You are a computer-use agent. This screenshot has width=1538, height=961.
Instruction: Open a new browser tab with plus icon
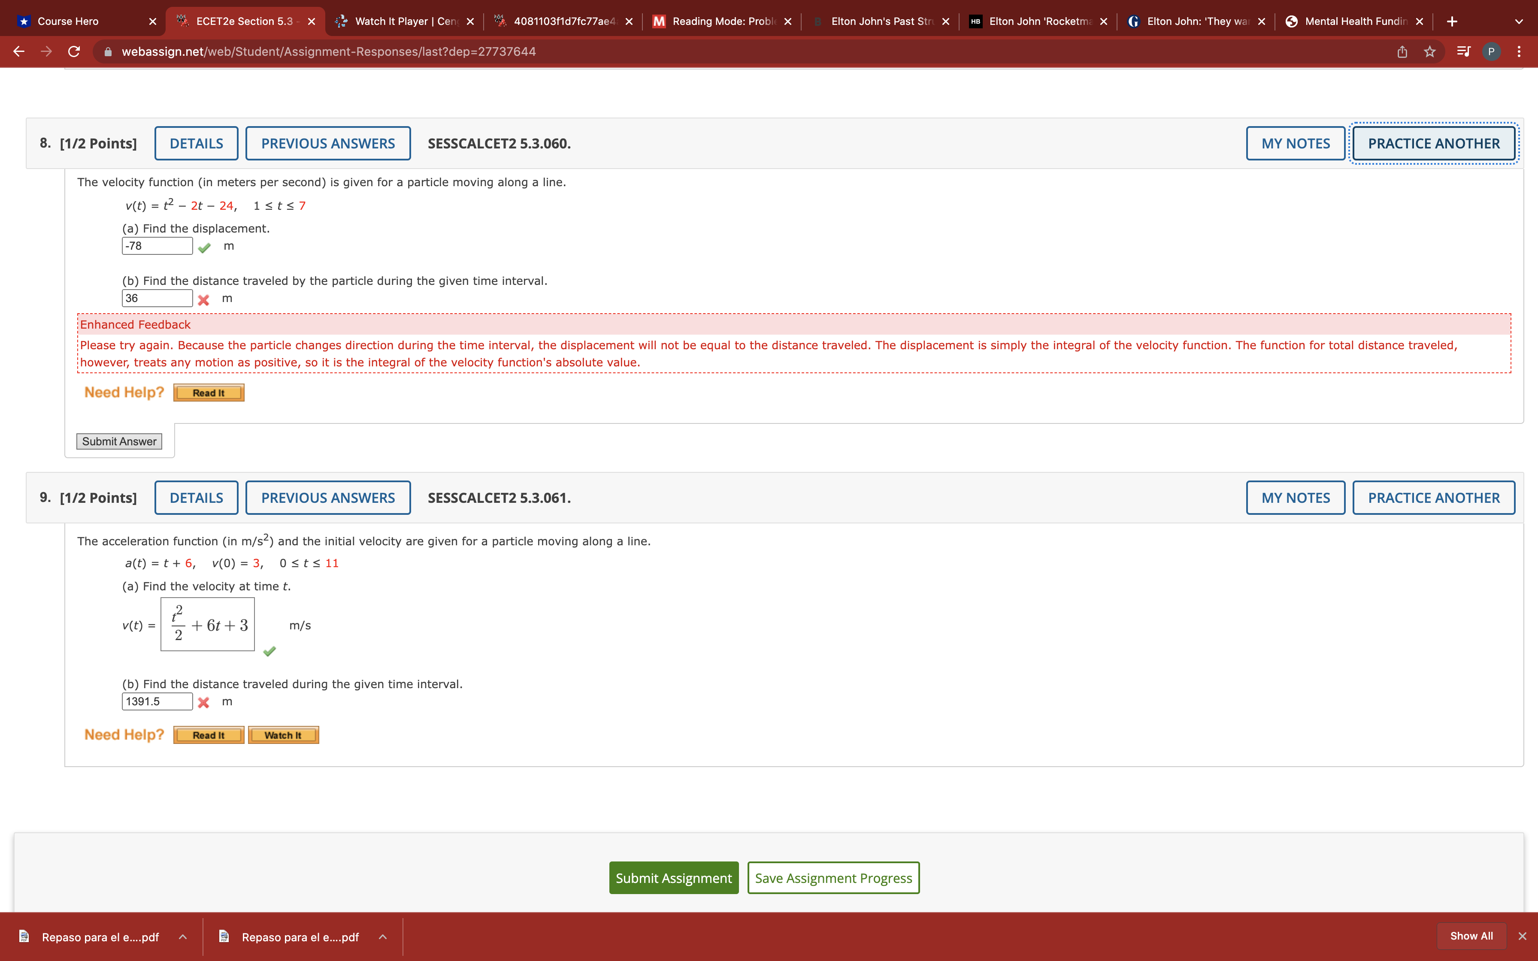point(1453,20)
